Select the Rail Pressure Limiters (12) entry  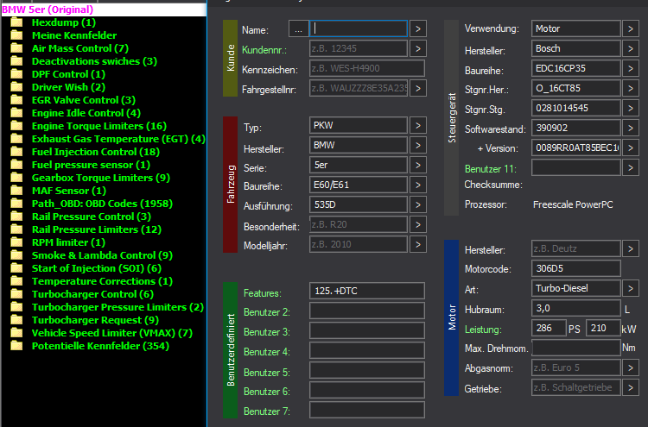[x=97, y=229]
